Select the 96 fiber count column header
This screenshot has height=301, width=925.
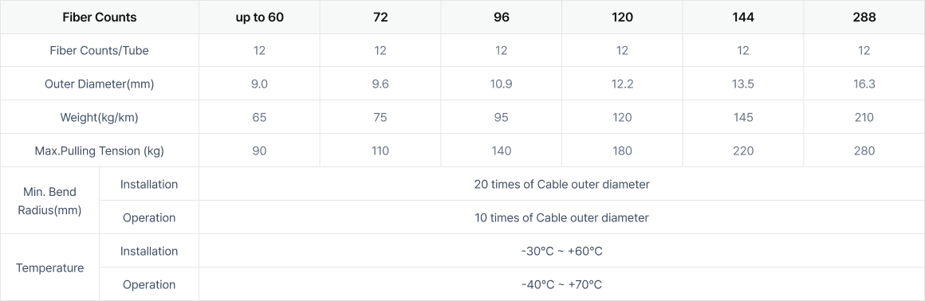point(502,17)
